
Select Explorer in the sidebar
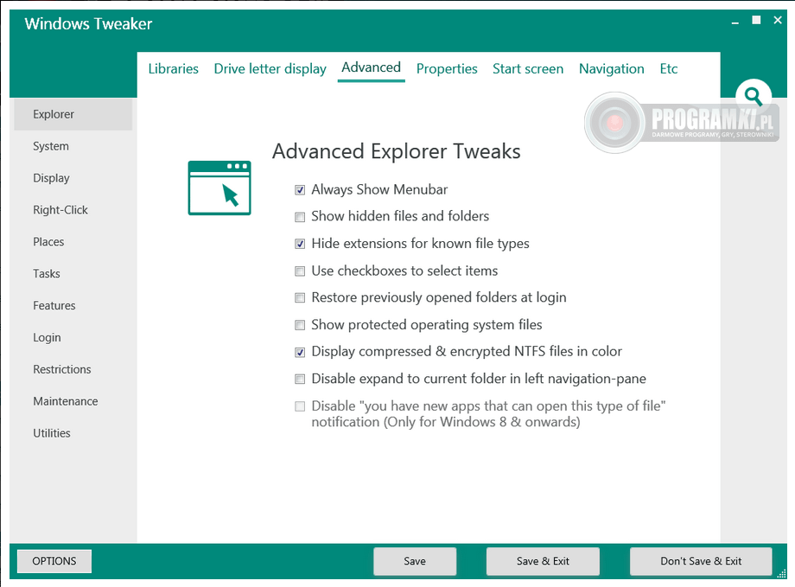tap(73, 114)
